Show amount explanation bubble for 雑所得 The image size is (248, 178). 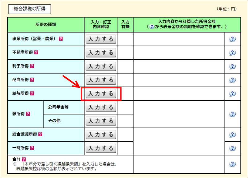(x=233, y=114)
